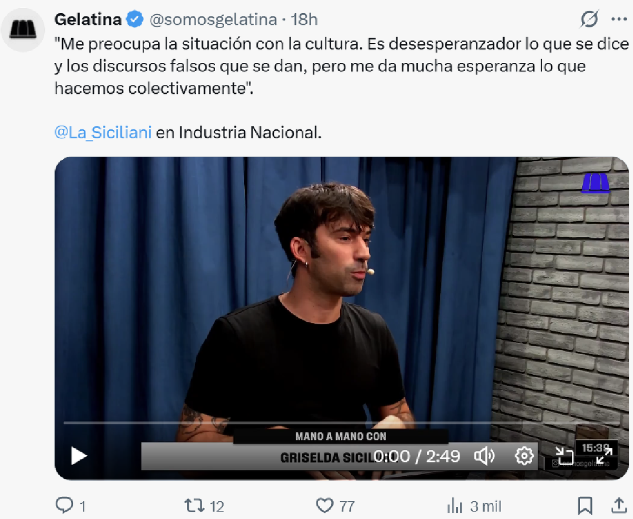Open the more options menu with three dots
The height and width of the screenshot is (519, 633).
(619, 18)
